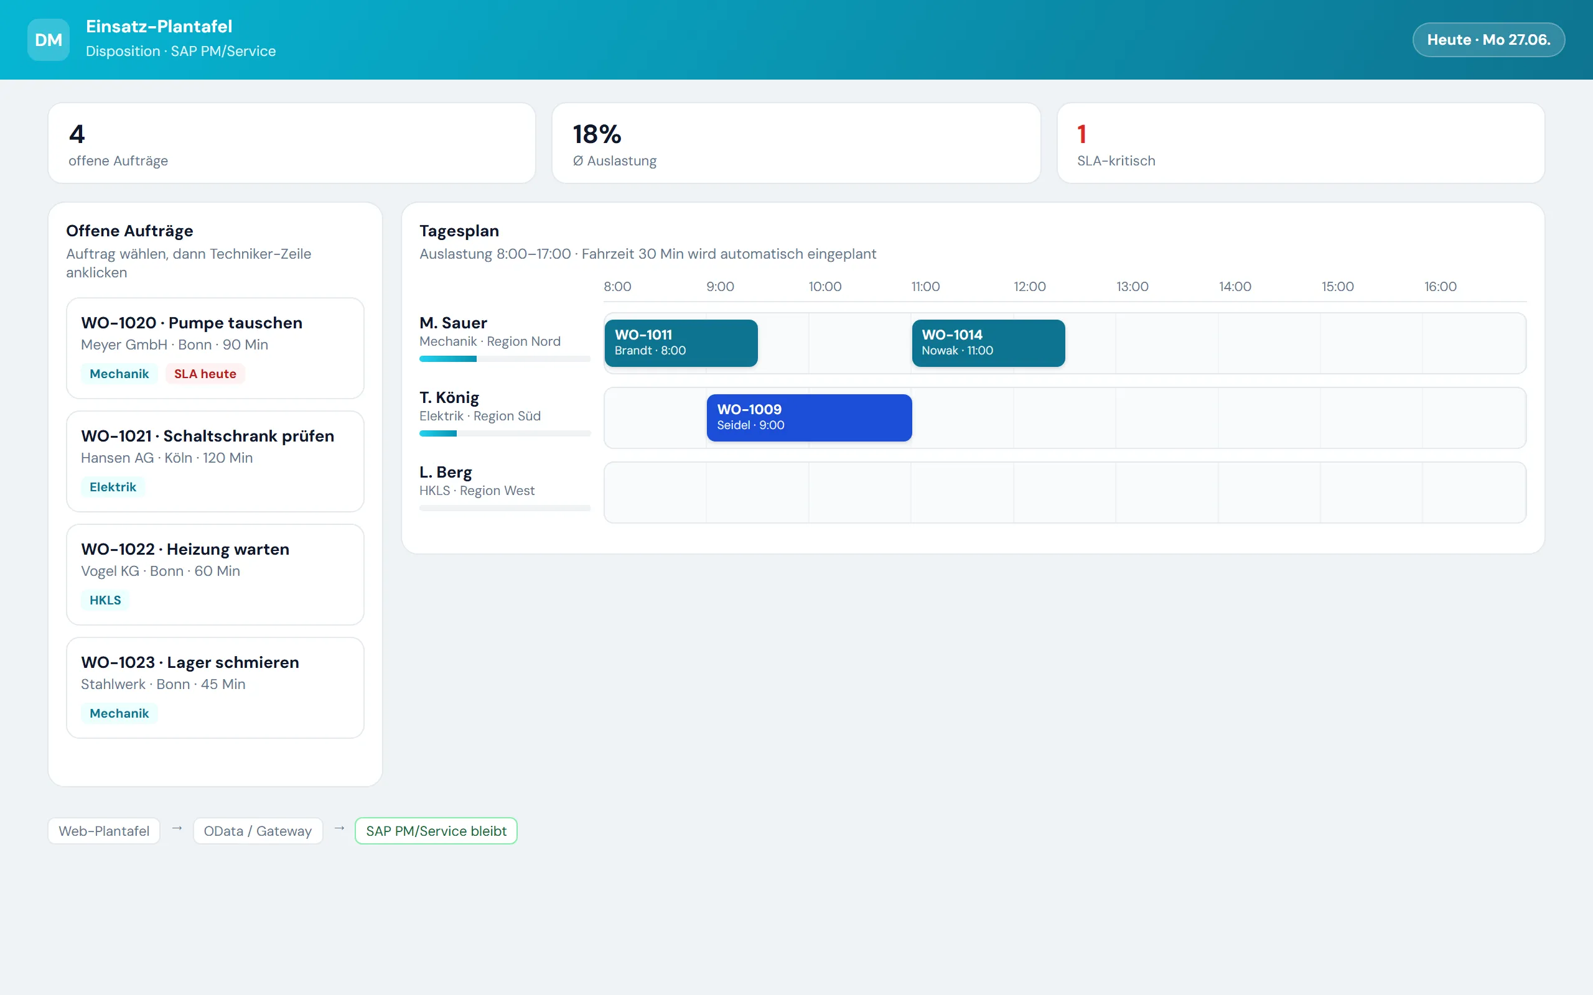Image resolution: width=1593 pixels, height=995 pixels.
Task: Click the Ø Auslastung stat card
Action: click(796, 143)
